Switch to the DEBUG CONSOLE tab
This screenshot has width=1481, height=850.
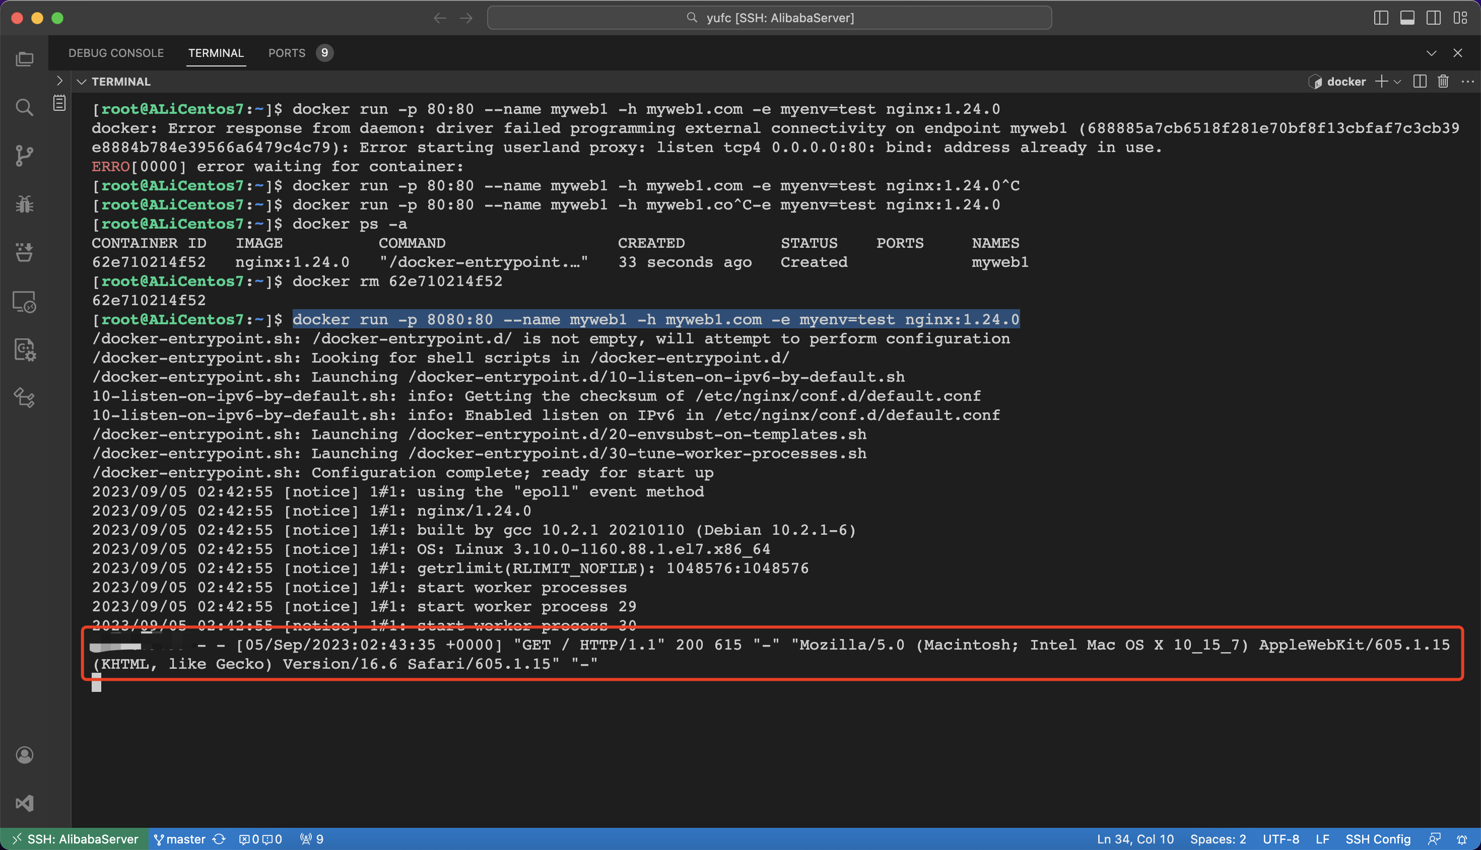[x=116, y=53]
